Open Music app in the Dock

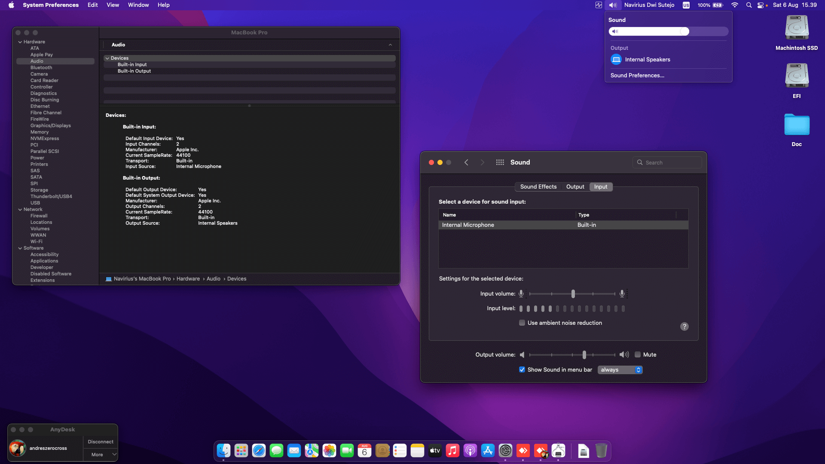(x=452, y=450)
